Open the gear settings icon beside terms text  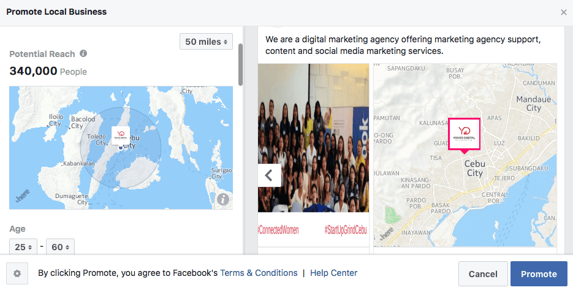[17, 273]
